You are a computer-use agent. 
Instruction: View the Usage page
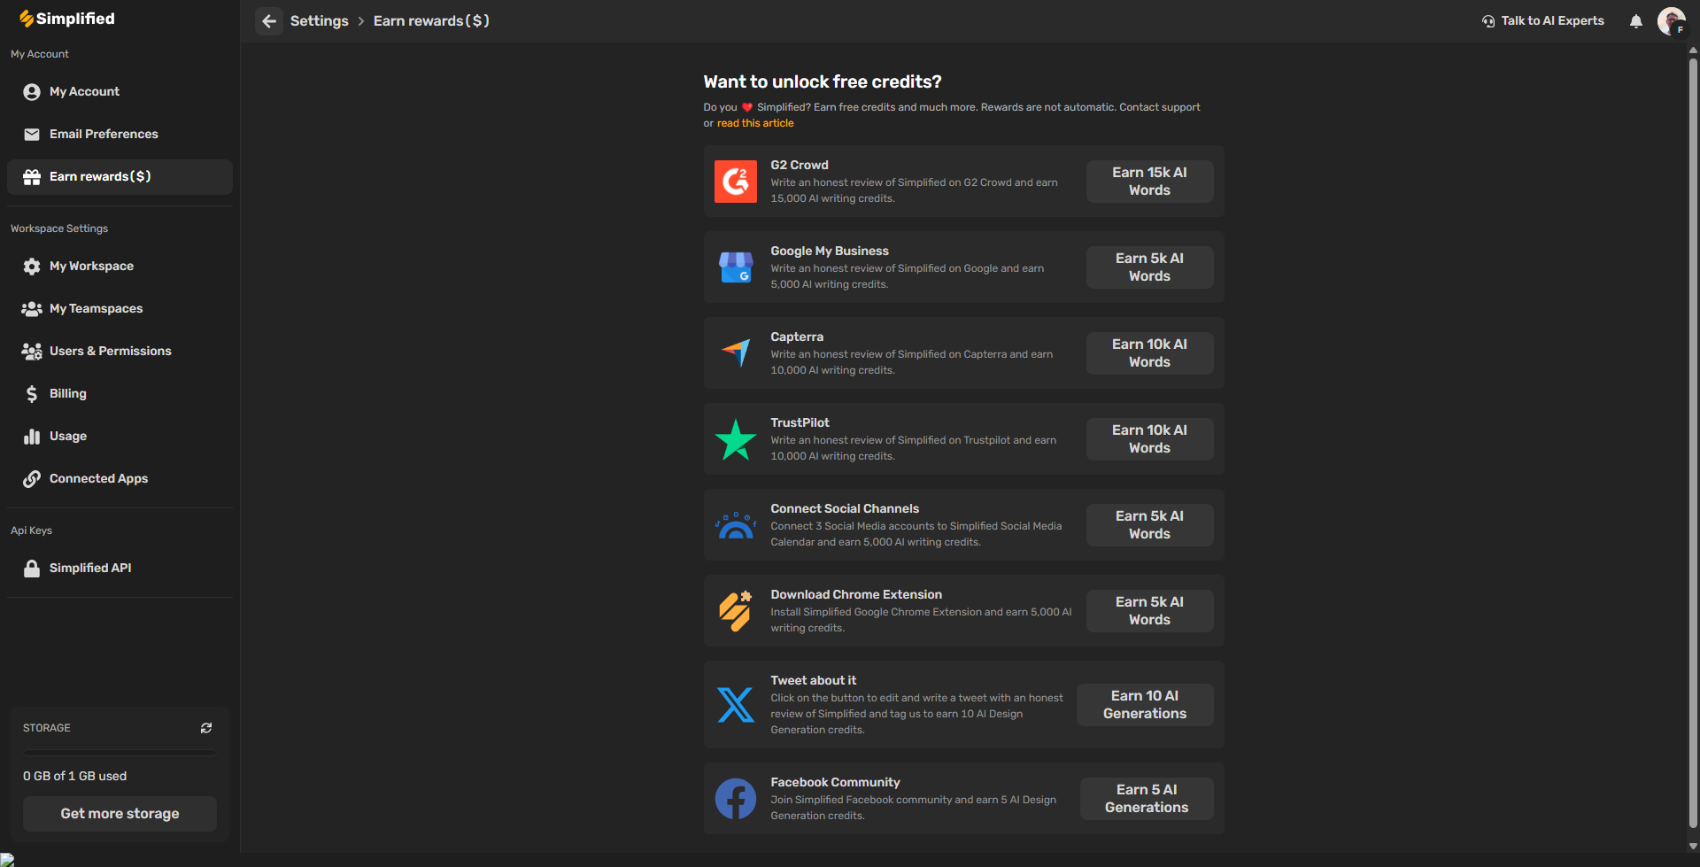click(120, 437)
